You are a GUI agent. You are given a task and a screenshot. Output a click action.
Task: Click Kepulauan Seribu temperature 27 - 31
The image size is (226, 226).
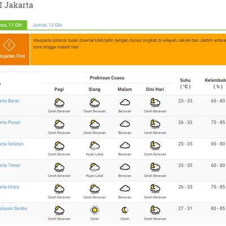coord(185,208)
